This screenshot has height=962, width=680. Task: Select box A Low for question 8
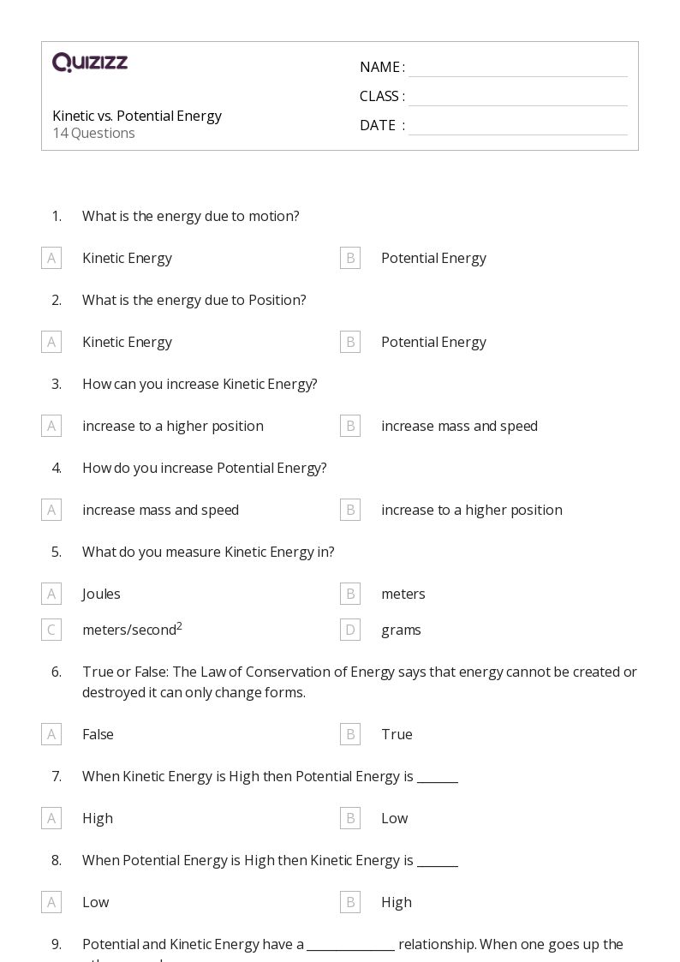(51, 903)
